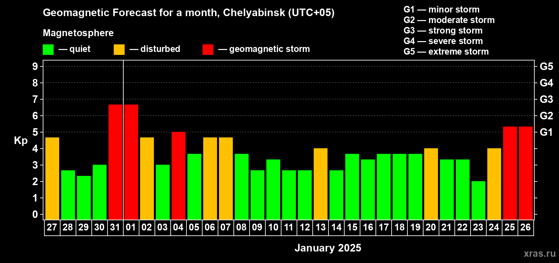Click the orange bar for day 02

point(147,179)
